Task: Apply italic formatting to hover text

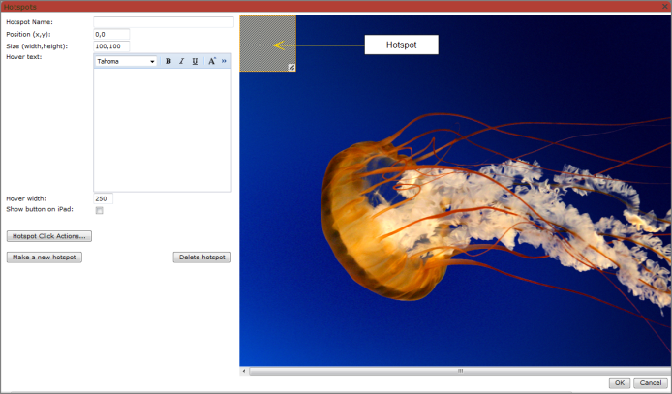Action: [x=182, y=61]
